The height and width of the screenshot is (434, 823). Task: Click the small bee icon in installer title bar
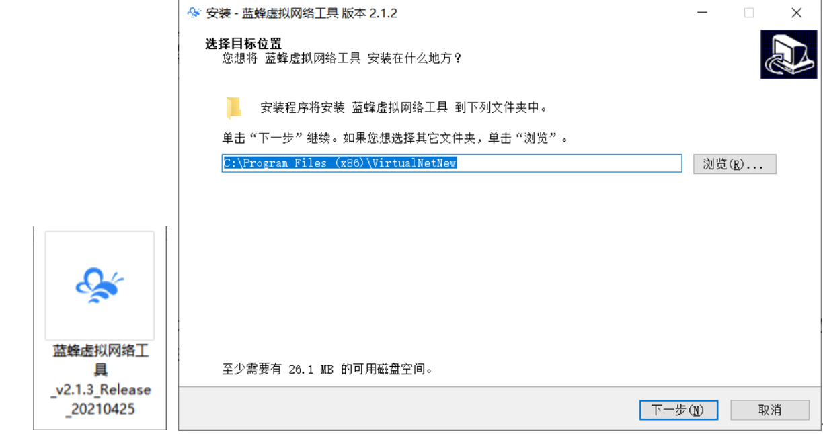[194, 13]
